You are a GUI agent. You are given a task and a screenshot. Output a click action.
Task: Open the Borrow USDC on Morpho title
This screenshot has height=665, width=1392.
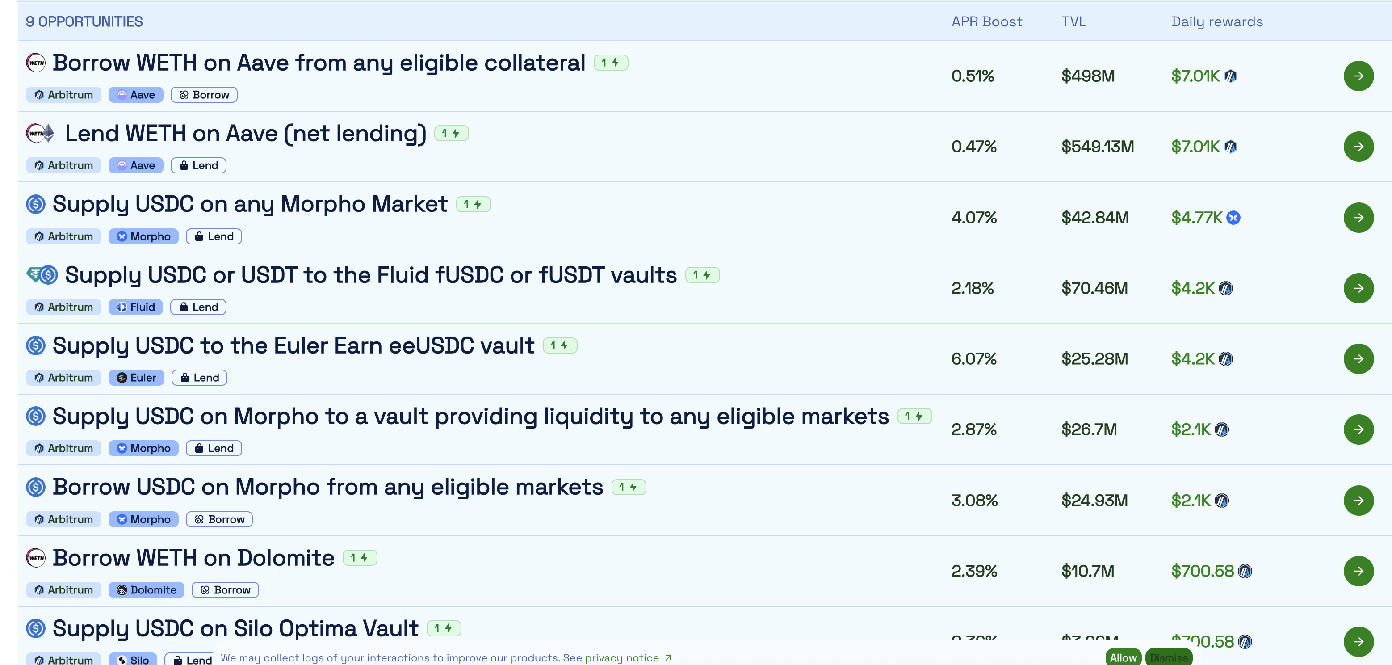click(x=327, y=487)
